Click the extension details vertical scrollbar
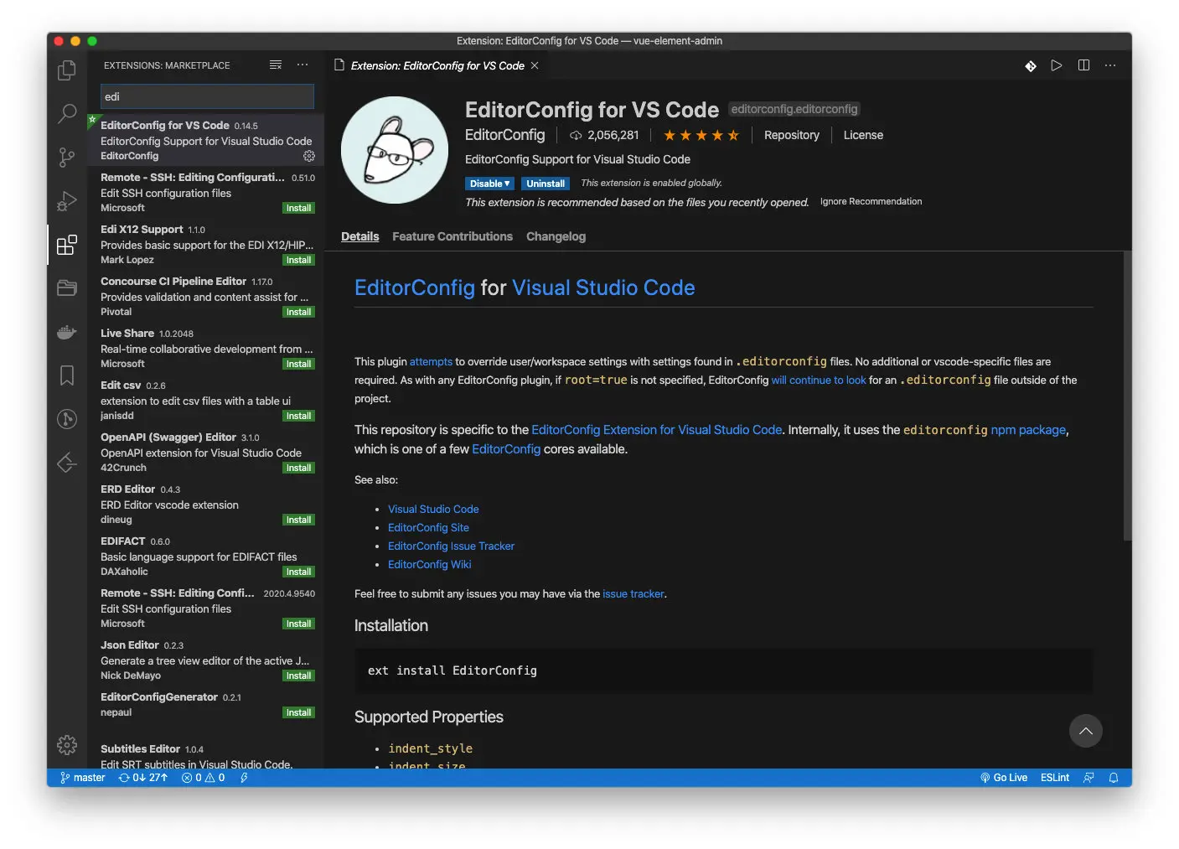This screenshot has height=849, width=1179. (x=1127, y=395)
